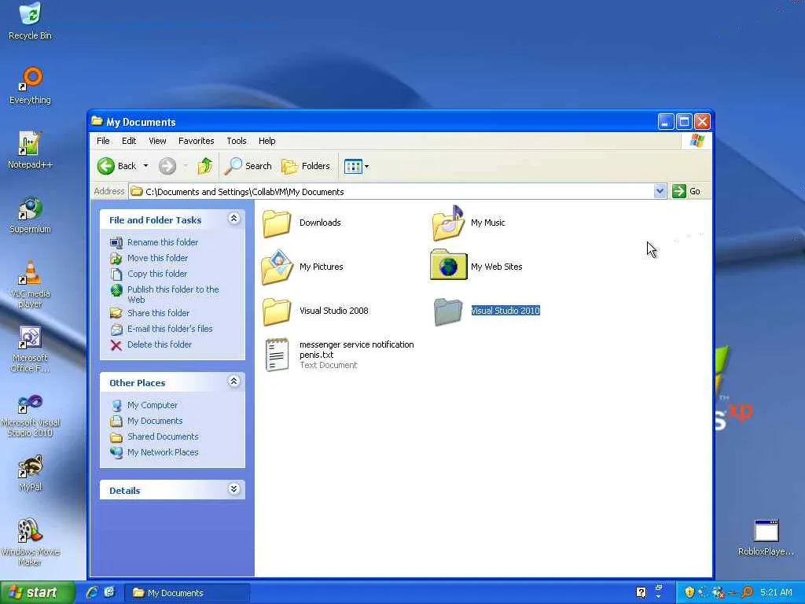This screenshot has height=604, width=805.
Task: Click inside the Address path field
Action: coord(391,192)
